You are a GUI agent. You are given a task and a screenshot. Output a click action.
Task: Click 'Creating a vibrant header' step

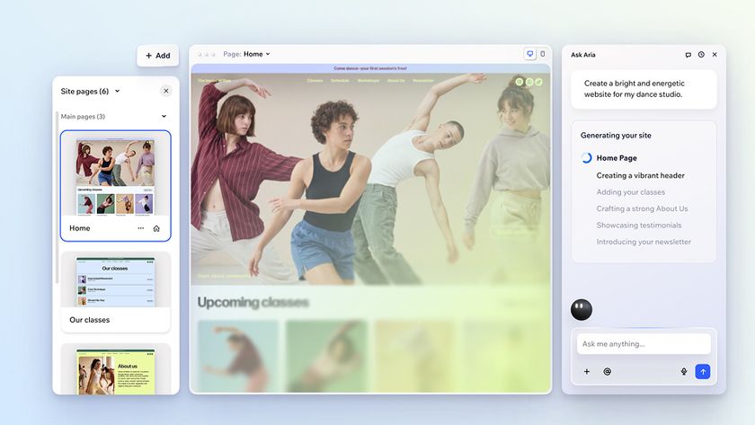click(x=640, y=176)
